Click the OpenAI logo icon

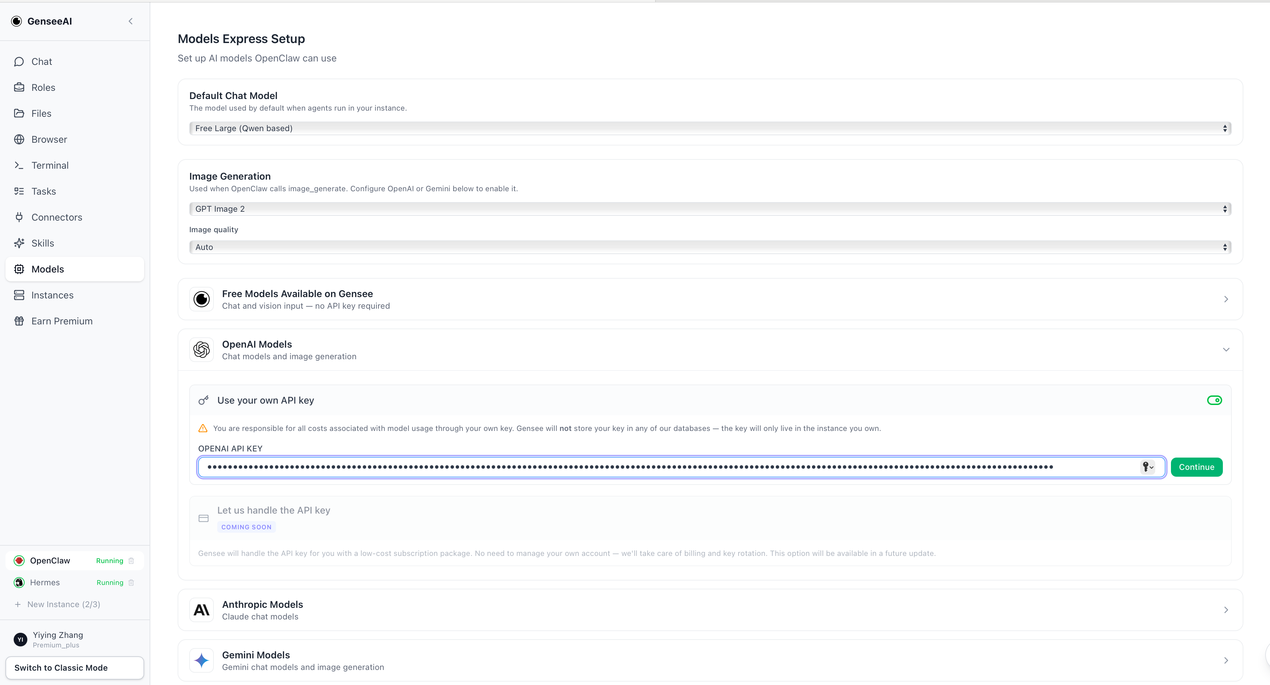click(202, 350)
